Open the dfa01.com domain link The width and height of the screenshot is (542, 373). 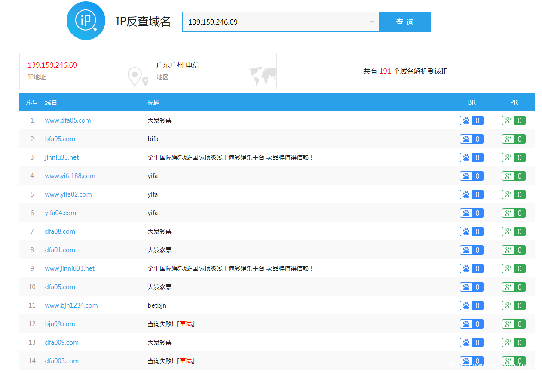coord(60,250)
